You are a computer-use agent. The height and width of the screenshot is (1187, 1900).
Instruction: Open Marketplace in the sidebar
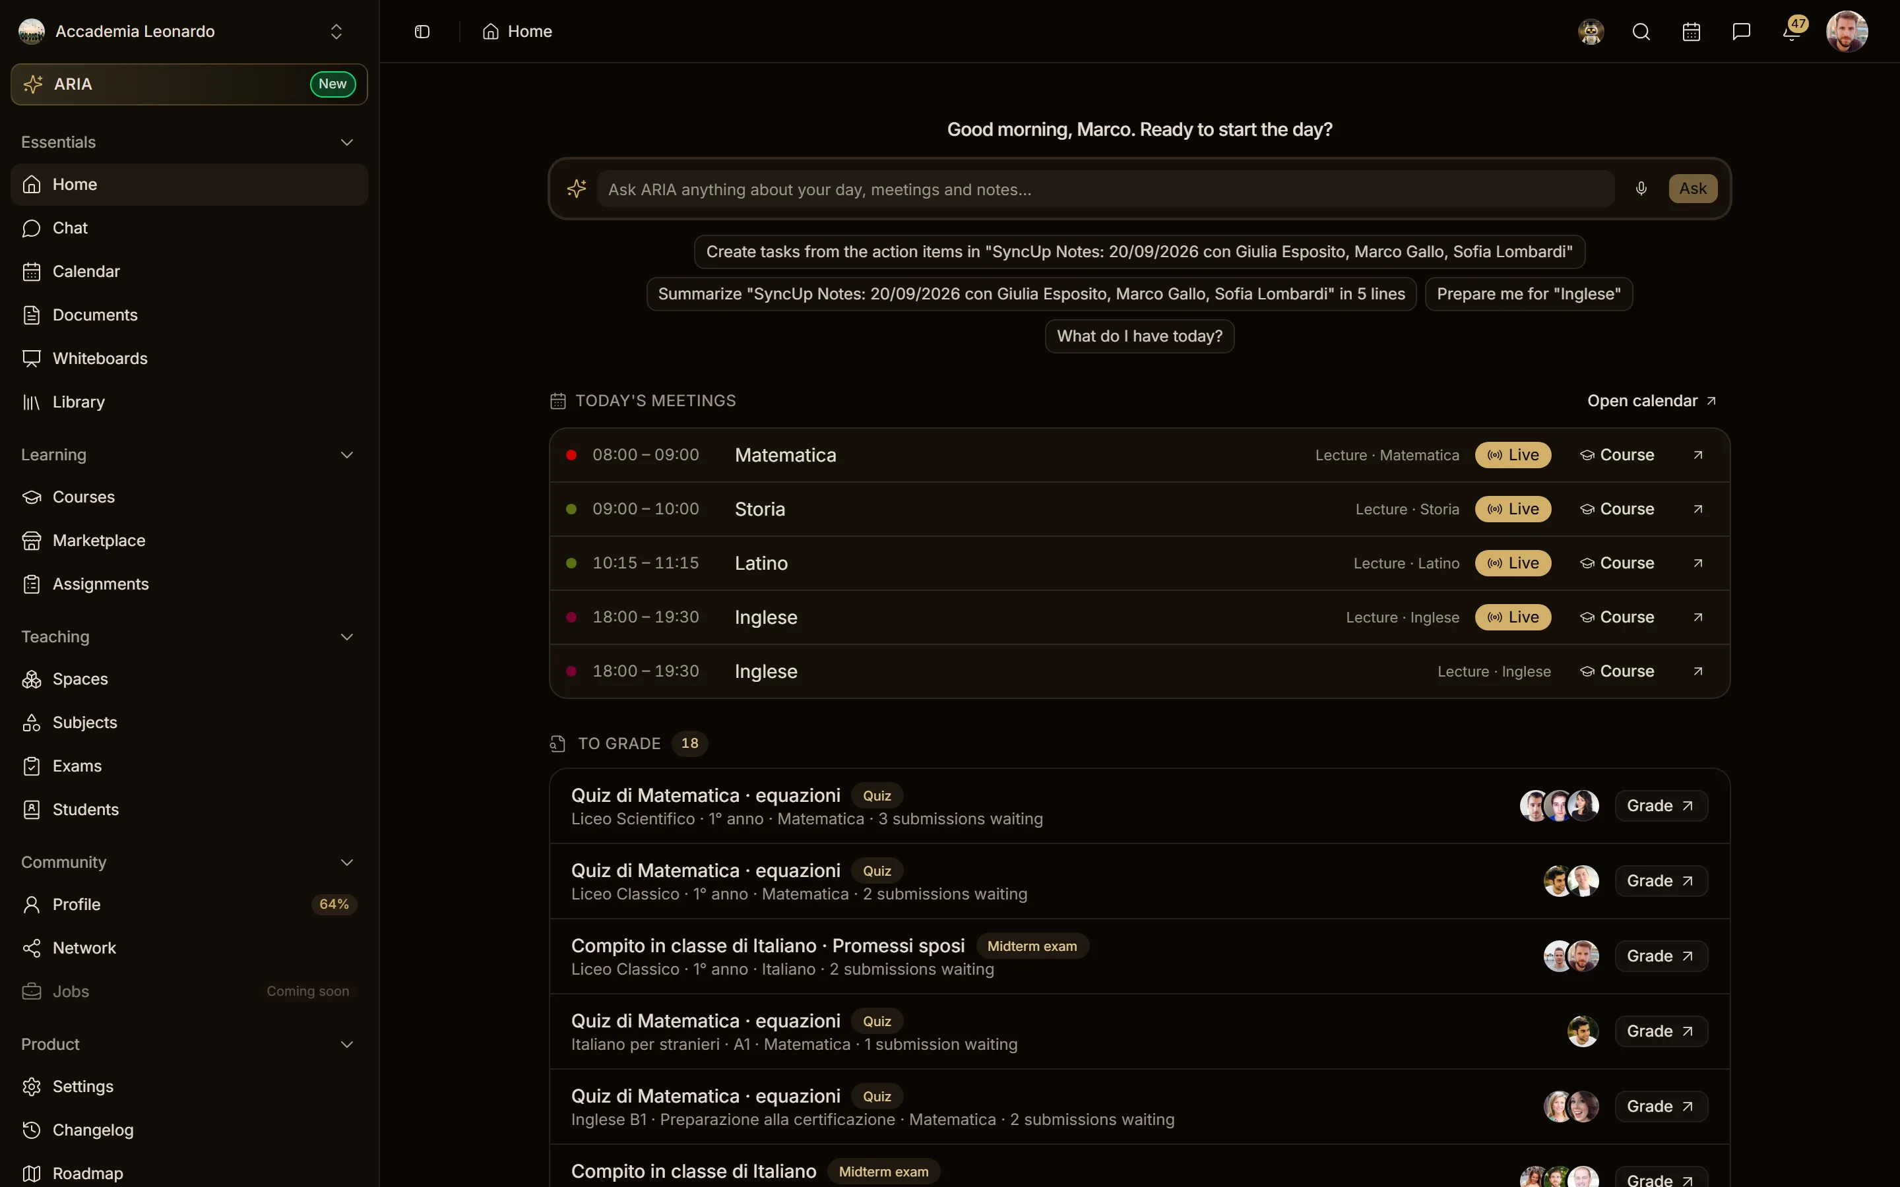189,540
